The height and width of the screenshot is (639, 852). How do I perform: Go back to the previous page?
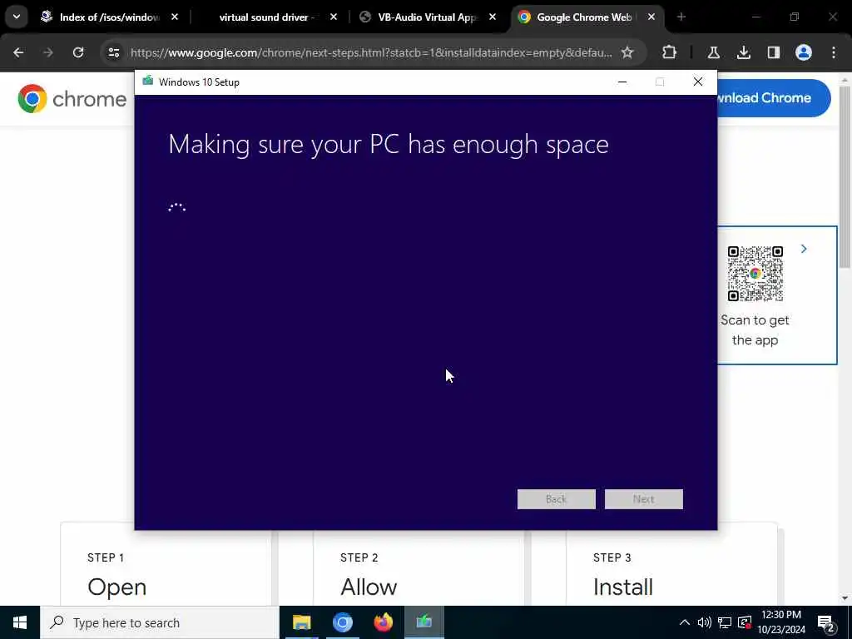[18, 52]
